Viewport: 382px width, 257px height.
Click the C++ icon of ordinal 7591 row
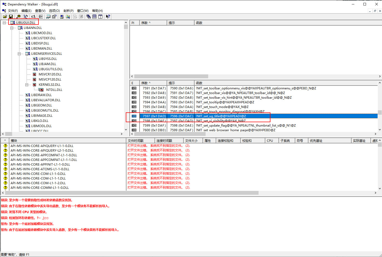134,88
